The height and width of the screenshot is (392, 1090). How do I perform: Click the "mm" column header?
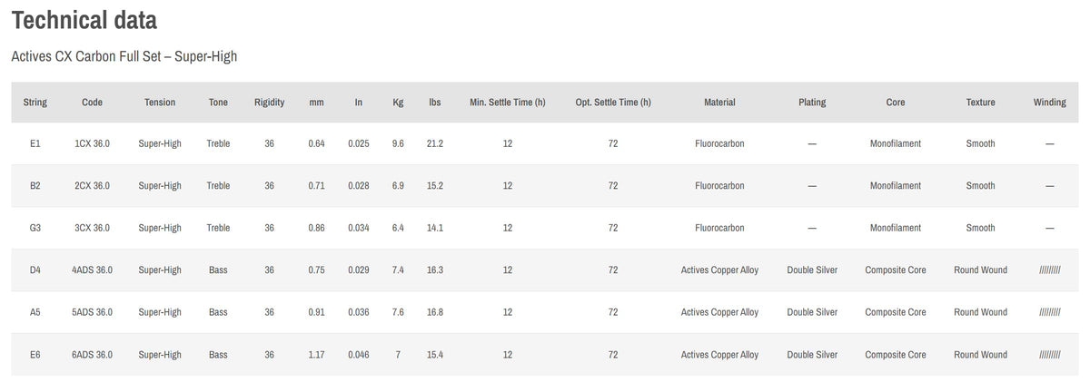pyautogui.click(x=316, y=103)
